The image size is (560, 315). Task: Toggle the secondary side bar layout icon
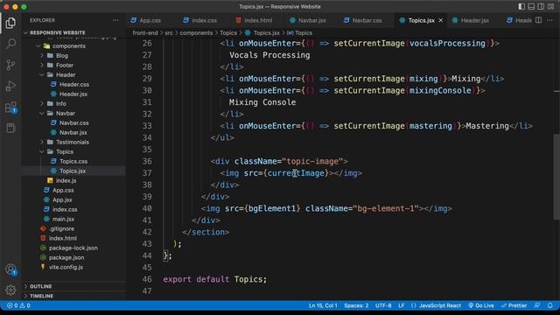click(541, 6)
